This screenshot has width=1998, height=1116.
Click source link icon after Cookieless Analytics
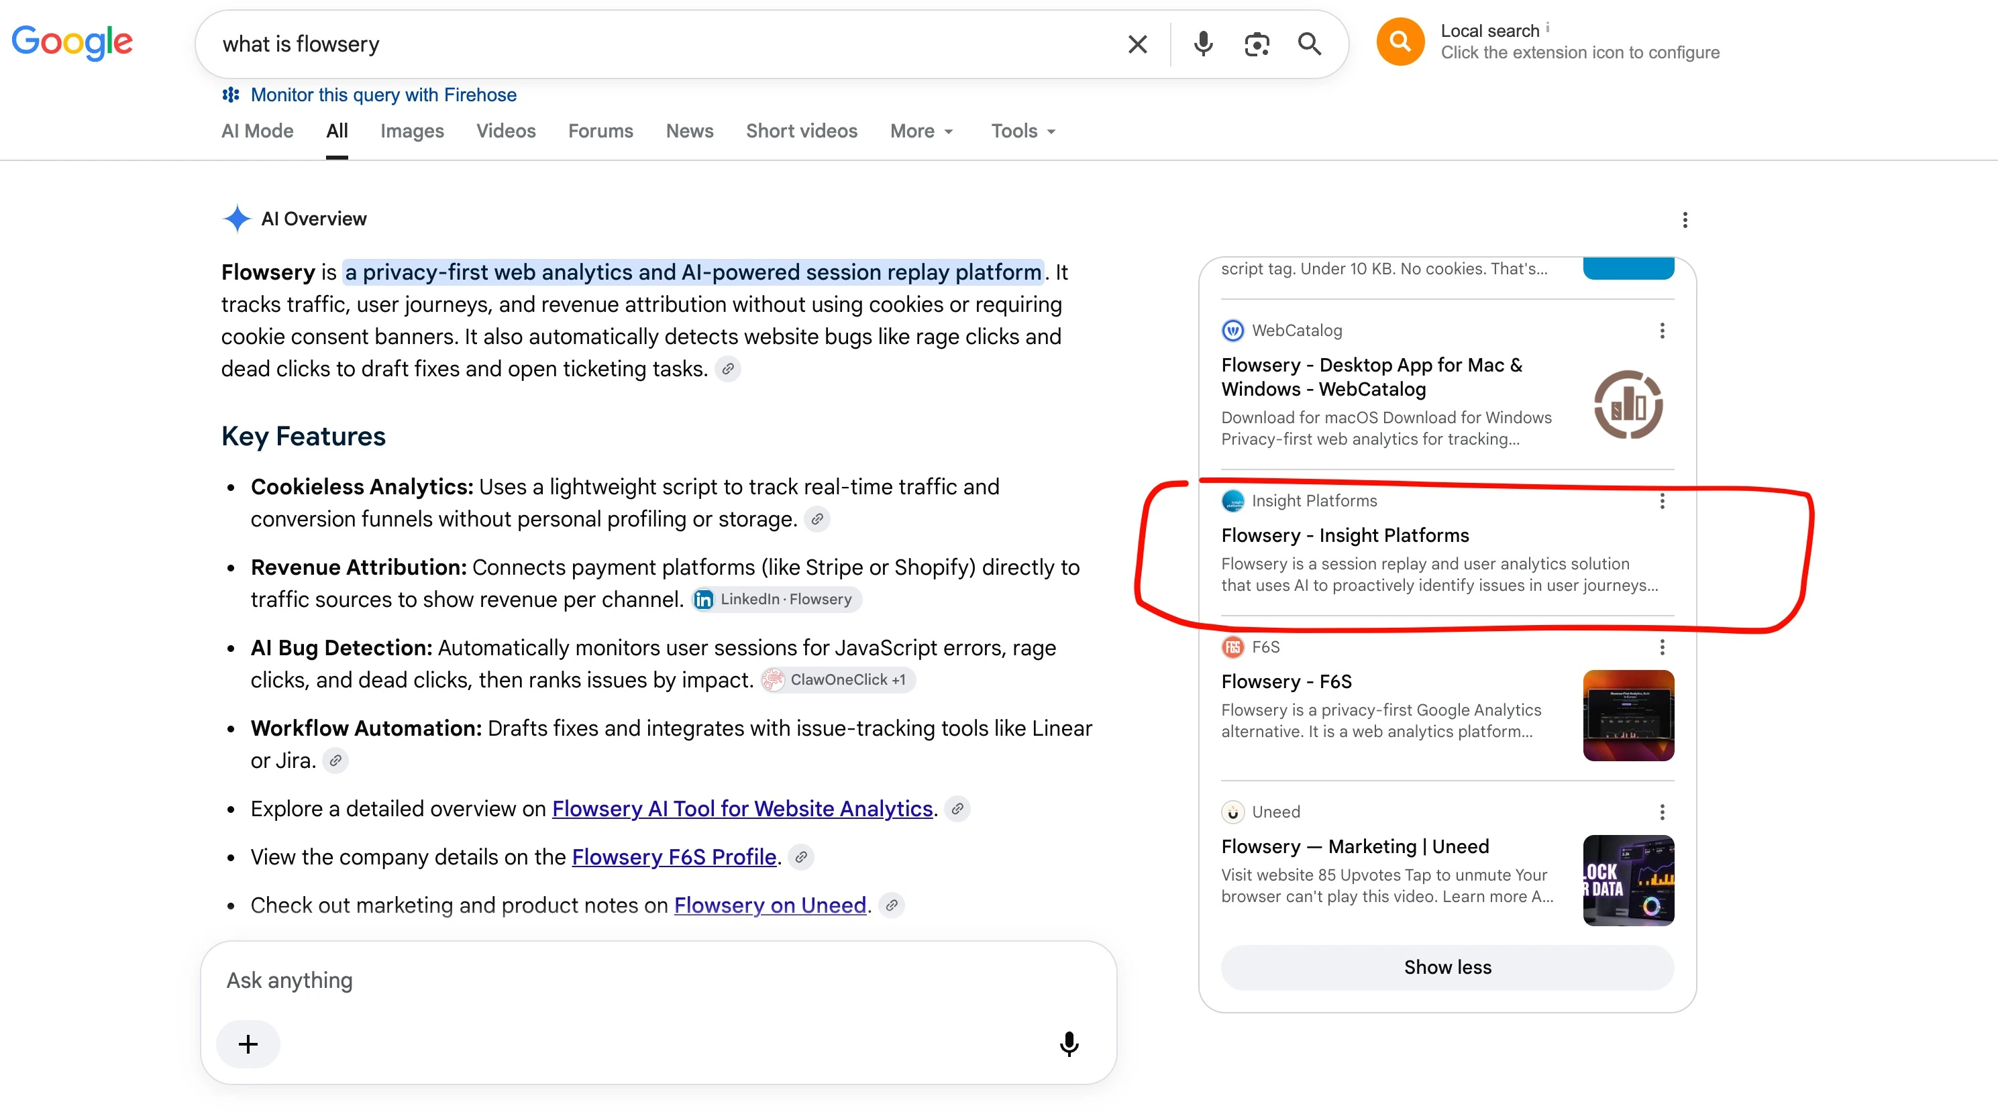click(817, 520)
